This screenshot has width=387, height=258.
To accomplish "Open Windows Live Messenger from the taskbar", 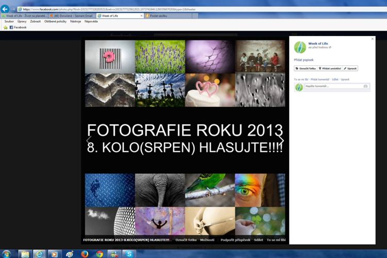I will click(114, 254).
